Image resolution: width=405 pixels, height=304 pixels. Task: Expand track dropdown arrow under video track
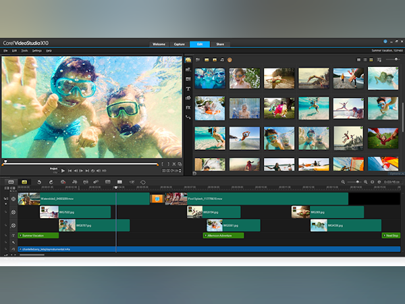5,204
